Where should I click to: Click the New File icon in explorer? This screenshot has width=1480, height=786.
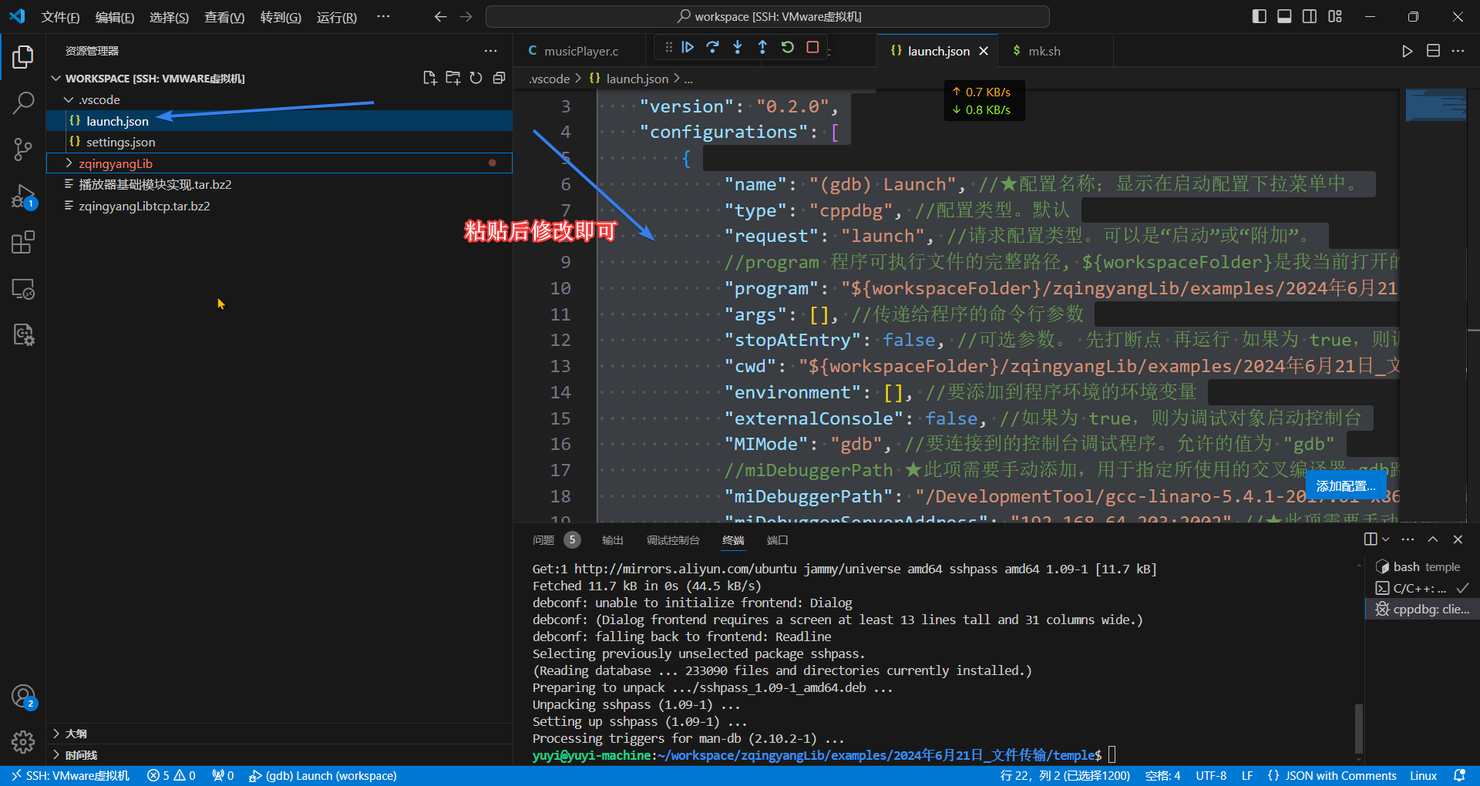coord(429,78)
